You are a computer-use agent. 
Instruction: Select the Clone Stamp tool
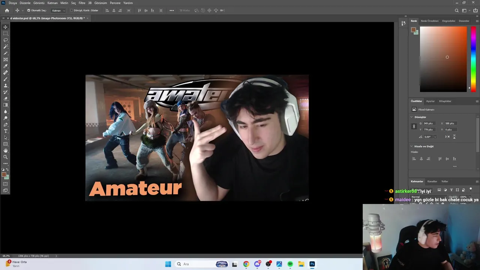click(x=6, y=85)
